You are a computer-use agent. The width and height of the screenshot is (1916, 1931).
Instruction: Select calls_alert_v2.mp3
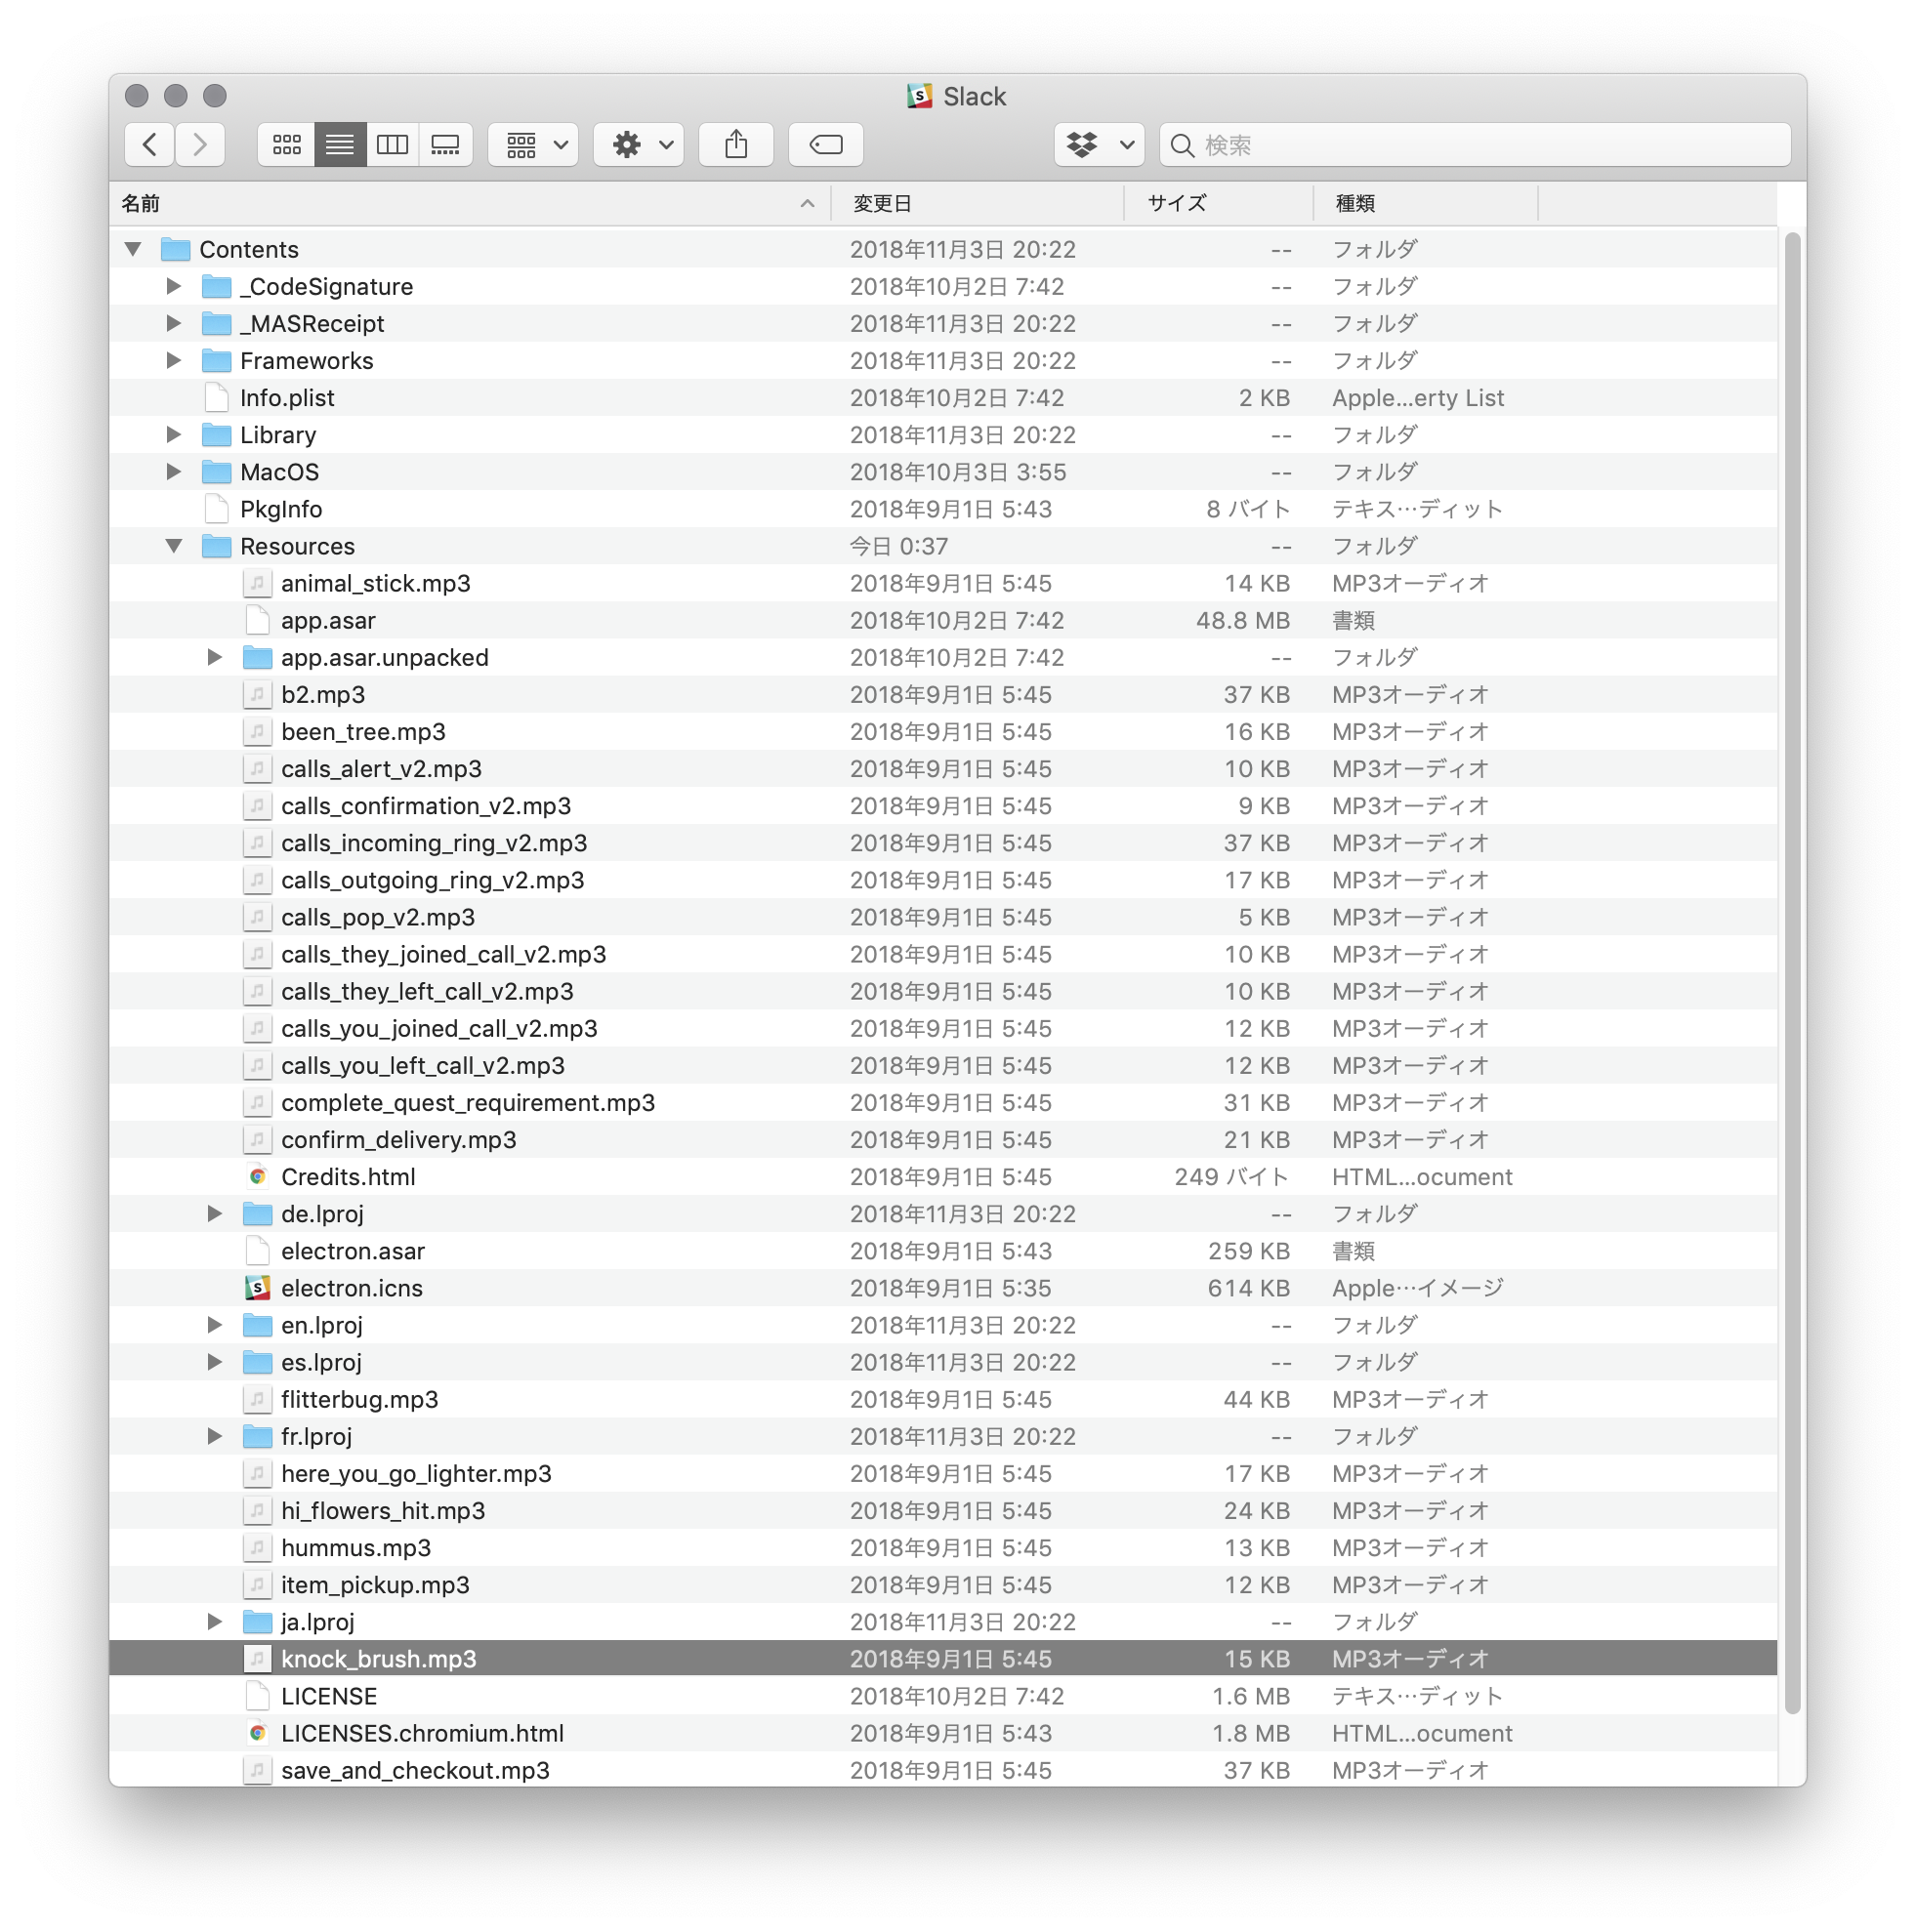pos(943,768)
